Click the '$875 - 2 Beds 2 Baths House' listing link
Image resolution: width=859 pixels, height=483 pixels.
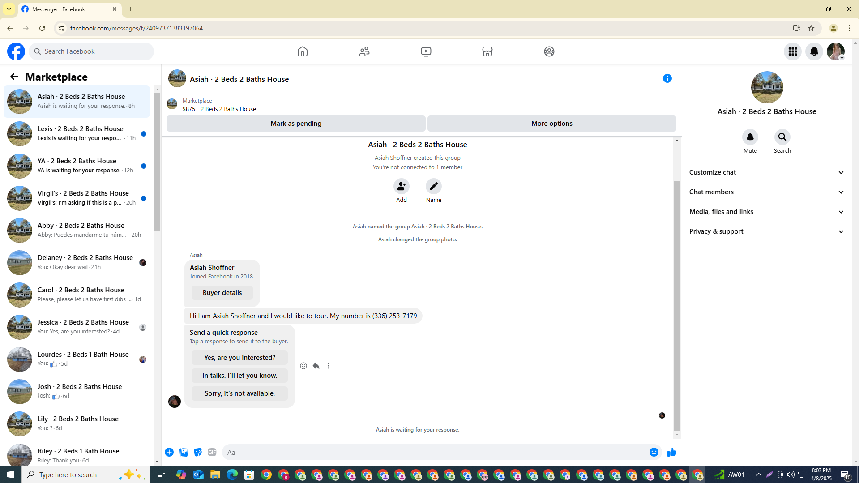click(219, 109)
